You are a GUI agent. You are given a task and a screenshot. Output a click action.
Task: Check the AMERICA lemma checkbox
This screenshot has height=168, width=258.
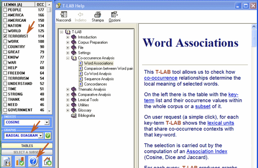click(x=5, y=15)
